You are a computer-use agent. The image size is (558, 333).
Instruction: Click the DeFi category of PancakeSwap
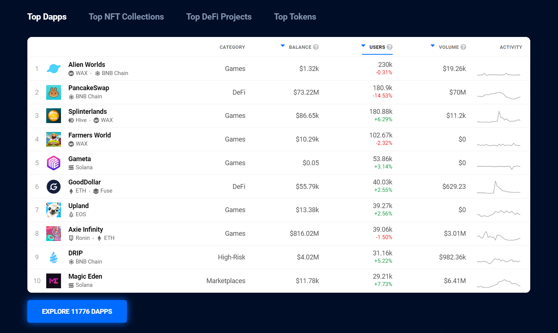239,92
